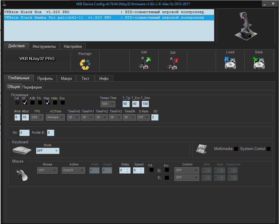
Task: Click the Рестарт recycle icon
Action: 85,64
